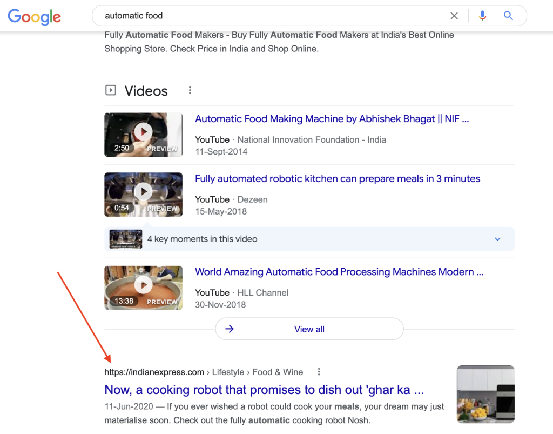Click the 'HLL Channel' source text

coord(263,293)
